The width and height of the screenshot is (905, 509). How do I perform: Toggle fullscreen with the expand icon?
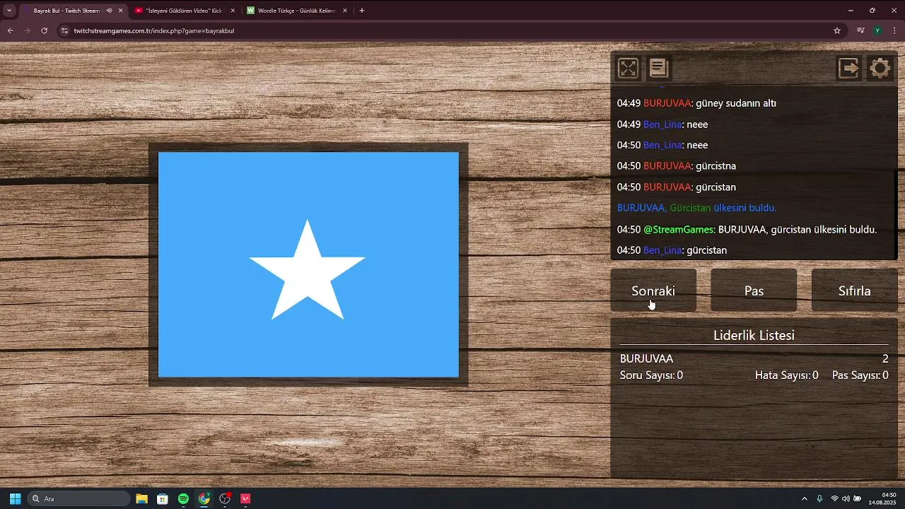[628, 68]
